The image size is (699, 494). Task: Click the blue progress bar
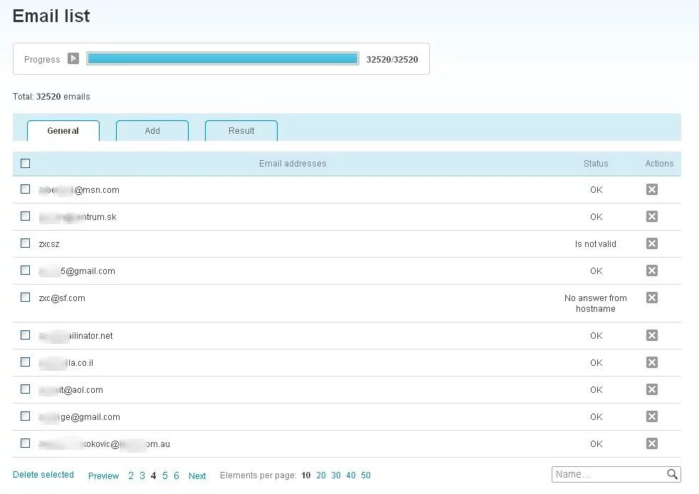click(223, 58)
